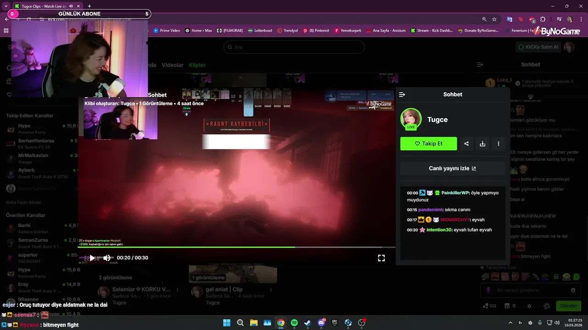Open Chrome three-dot menu
Screen dimensions: 588x330
pos(580,19)
